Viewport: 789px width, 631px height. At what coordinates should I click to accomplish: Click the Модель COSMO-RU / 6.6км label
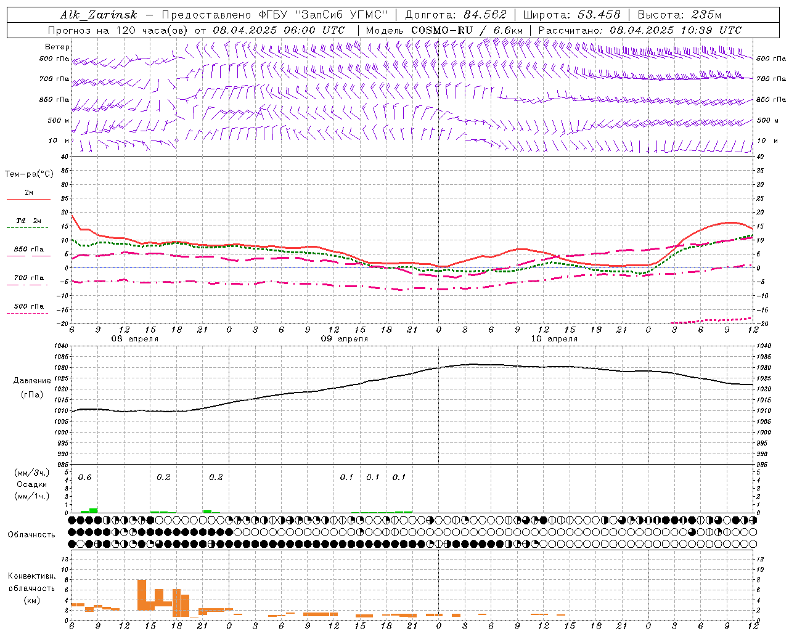(444, 30)
